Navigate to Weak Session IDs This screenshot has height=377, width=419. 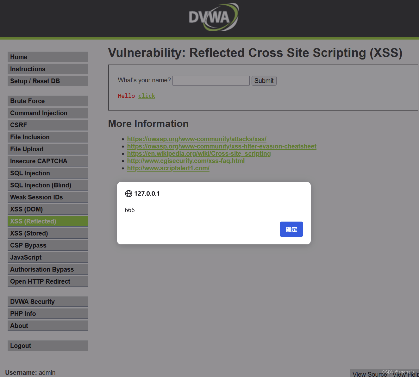pyautogui.click(x=48, y=197)
